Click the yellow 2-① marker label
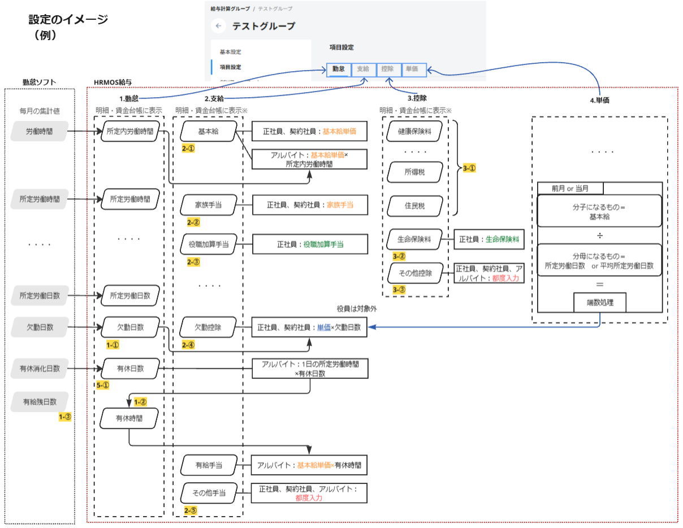The image size is (683, 528). (188, 148)
